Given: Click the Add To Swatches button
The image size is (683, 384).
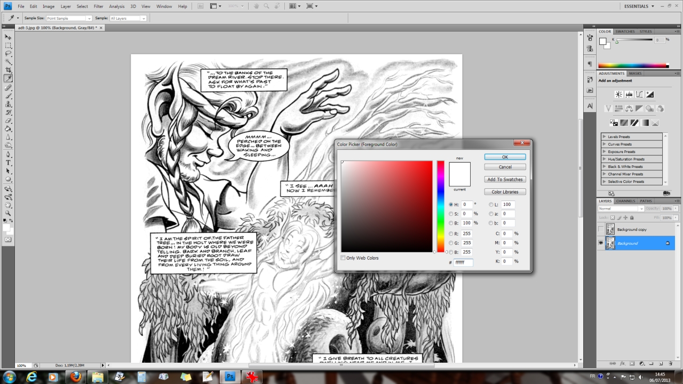Looking at the screenshot, I should pyautogui.click(x=505, y=179).
